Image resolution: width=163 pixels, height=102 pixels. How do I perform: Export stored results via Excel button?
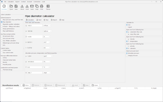(75, 85)
